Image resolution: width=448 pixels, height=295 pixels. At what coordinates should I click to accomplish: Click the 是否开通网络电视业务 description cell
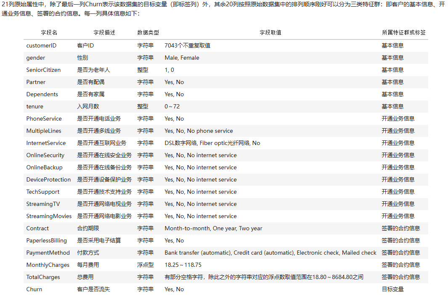point(104,204)
